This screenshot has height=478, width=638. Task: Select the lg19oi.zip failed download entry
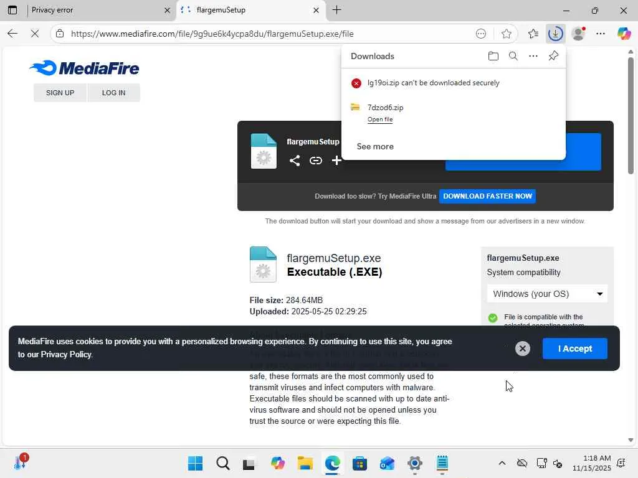click(454, 83)
